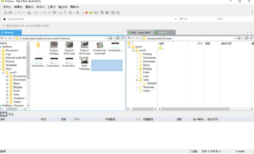The image size is (254, 154).
Task: Click the three-dot overflow icon at toolbar far right
Action: pos(252,13)
